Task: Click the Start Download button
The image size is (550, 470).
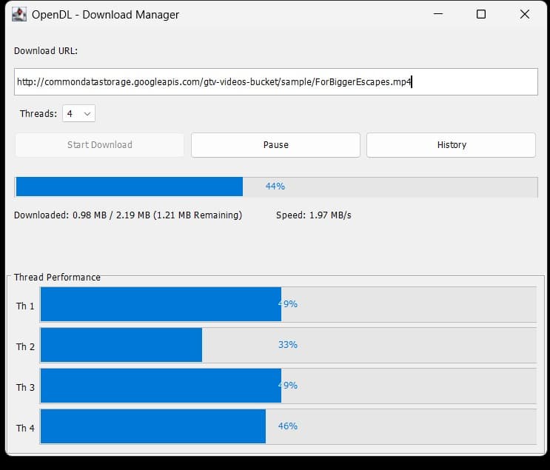Action: point(100,145)
